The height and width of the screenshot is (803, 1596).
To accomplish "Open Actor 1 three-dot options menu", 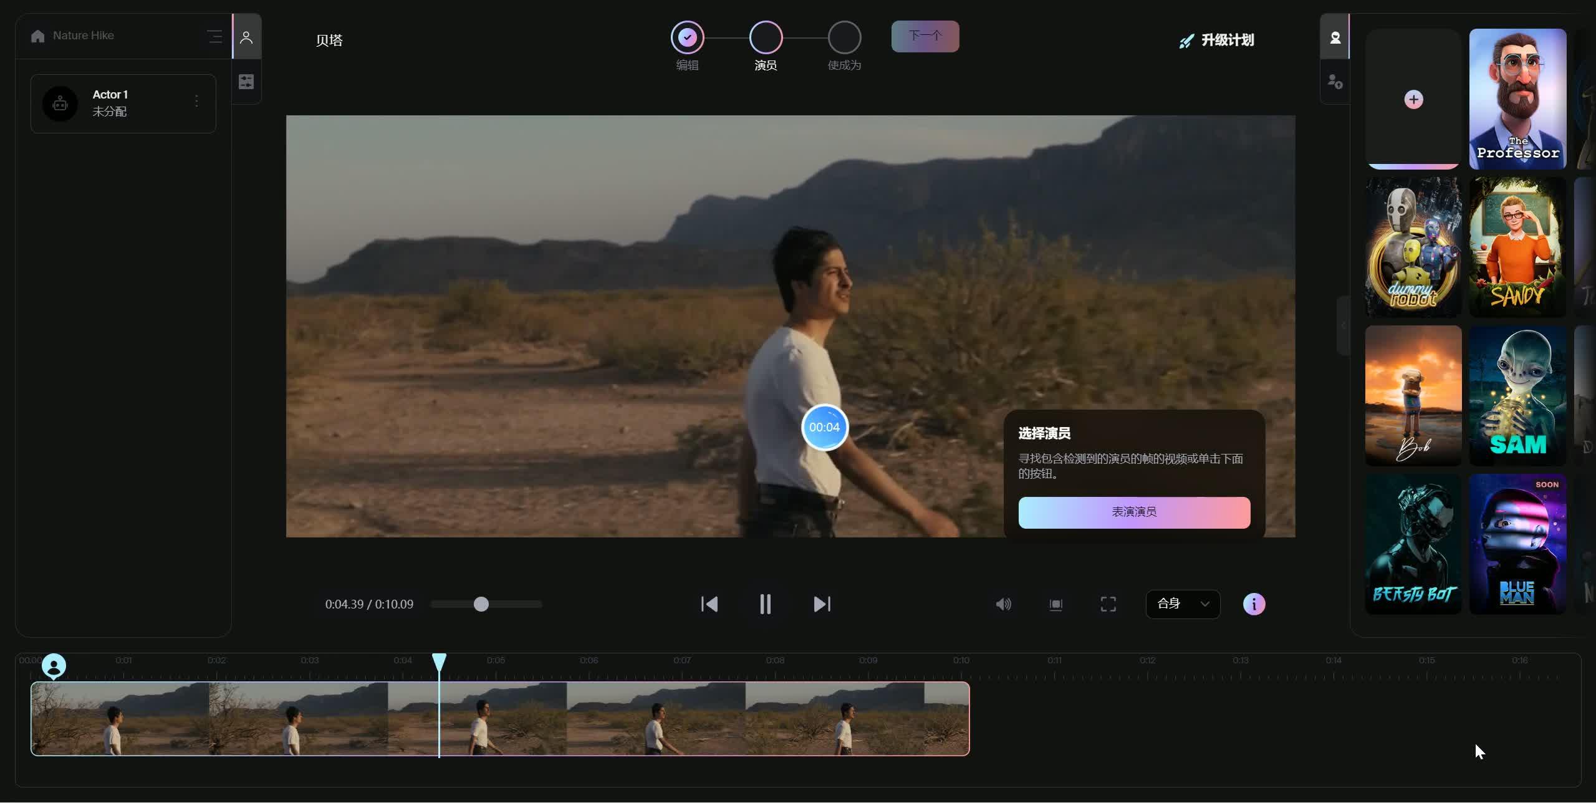I will (x=196, y=101).
